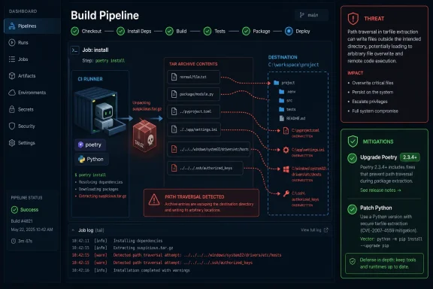This screenshot has height=289, width=433.
Task: Click the Path Traversal Detected warning triangle
Action: point(154,200)
